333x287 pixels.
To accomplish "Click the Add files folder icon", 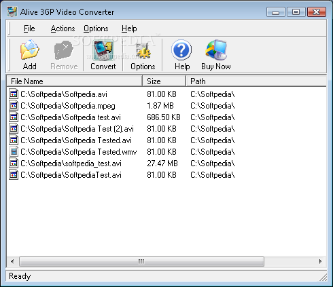I will [x=30, y=50].
